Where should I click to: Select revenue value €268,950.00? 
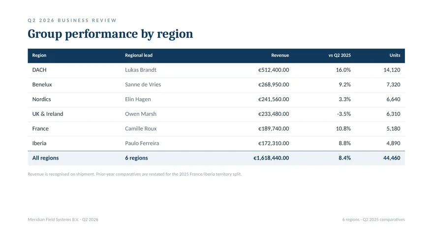coord(274,84)
